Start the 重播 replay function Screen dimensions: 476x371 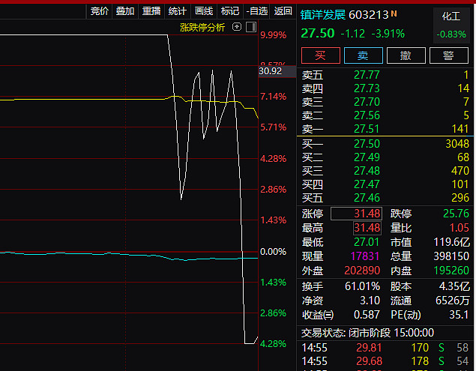151,11
